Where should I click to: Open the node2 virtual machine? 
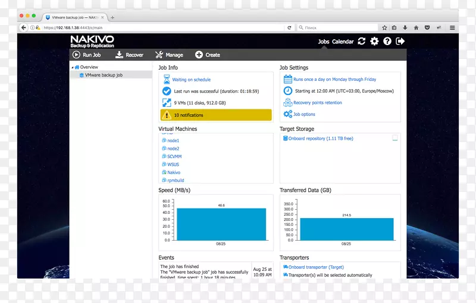(x=173, y=149)
